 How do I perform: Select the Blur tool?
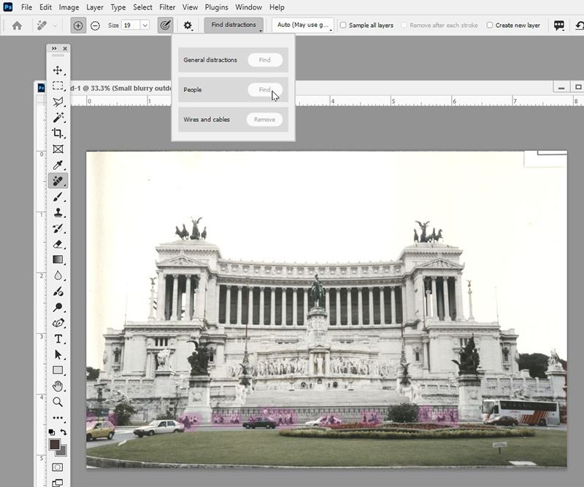click(58, 276)
